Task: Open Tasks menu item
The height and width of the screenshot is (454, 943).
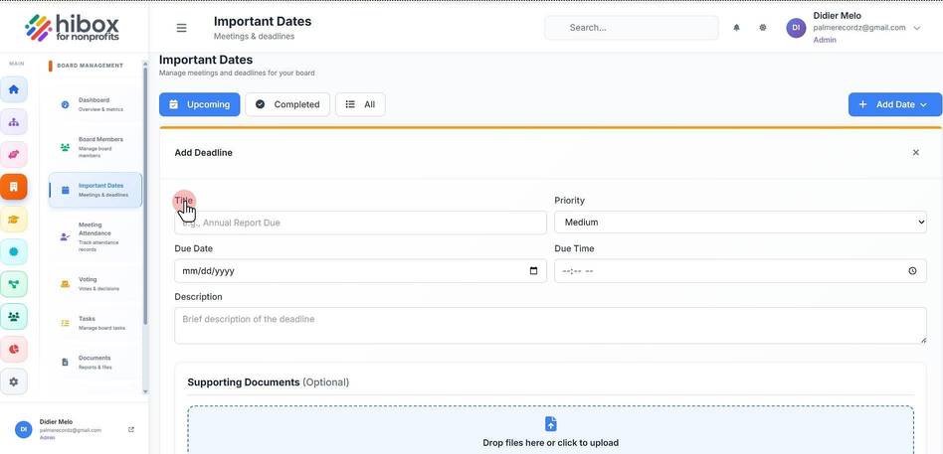Action: (x=95, y=323)
